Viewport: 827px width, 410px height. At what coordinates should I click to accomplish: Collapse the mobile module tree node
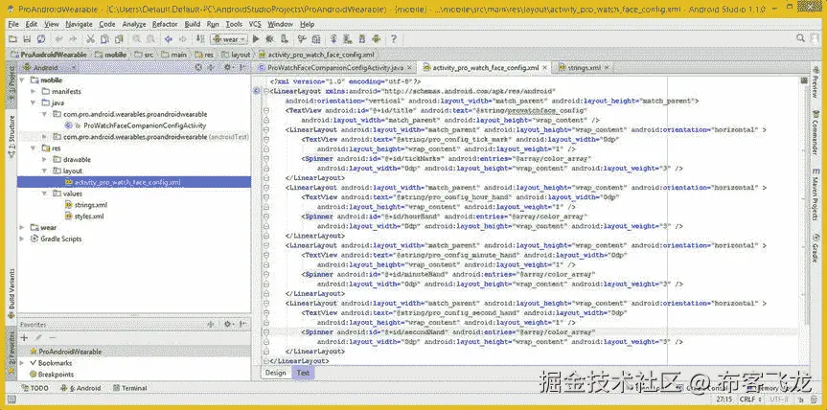click(x=22, y=80)
